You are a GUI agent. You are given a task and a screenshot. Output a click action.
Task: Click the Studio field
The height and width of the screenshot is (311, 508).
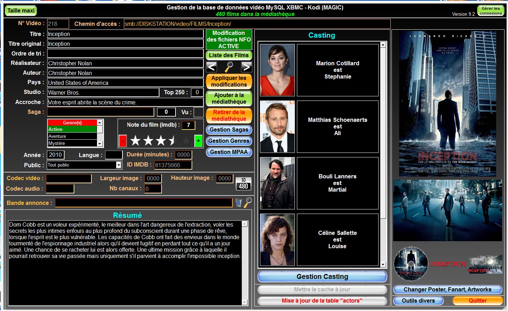point(103,92)
